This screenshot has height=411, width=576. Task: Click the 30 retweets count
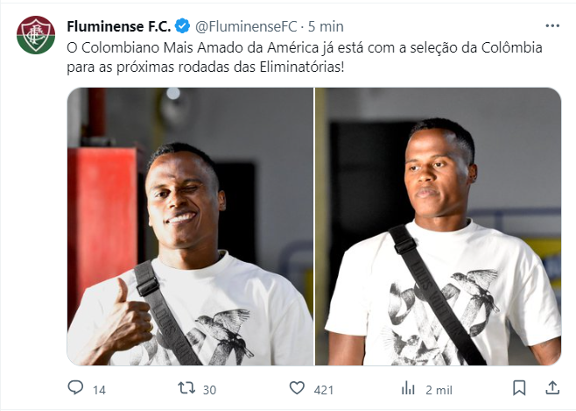tap(209, 390)
